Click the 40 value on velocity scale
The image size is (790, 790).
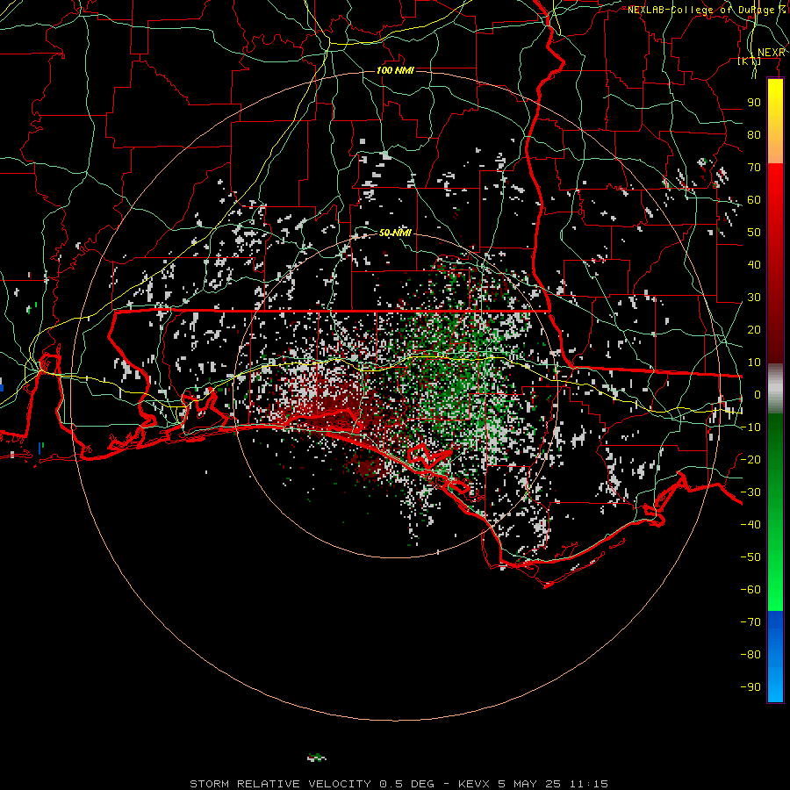tap(754, 264)
